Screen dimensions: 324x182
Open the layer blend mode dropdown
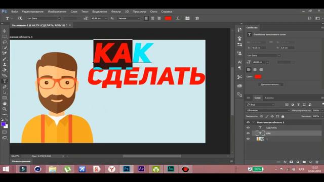268,111
